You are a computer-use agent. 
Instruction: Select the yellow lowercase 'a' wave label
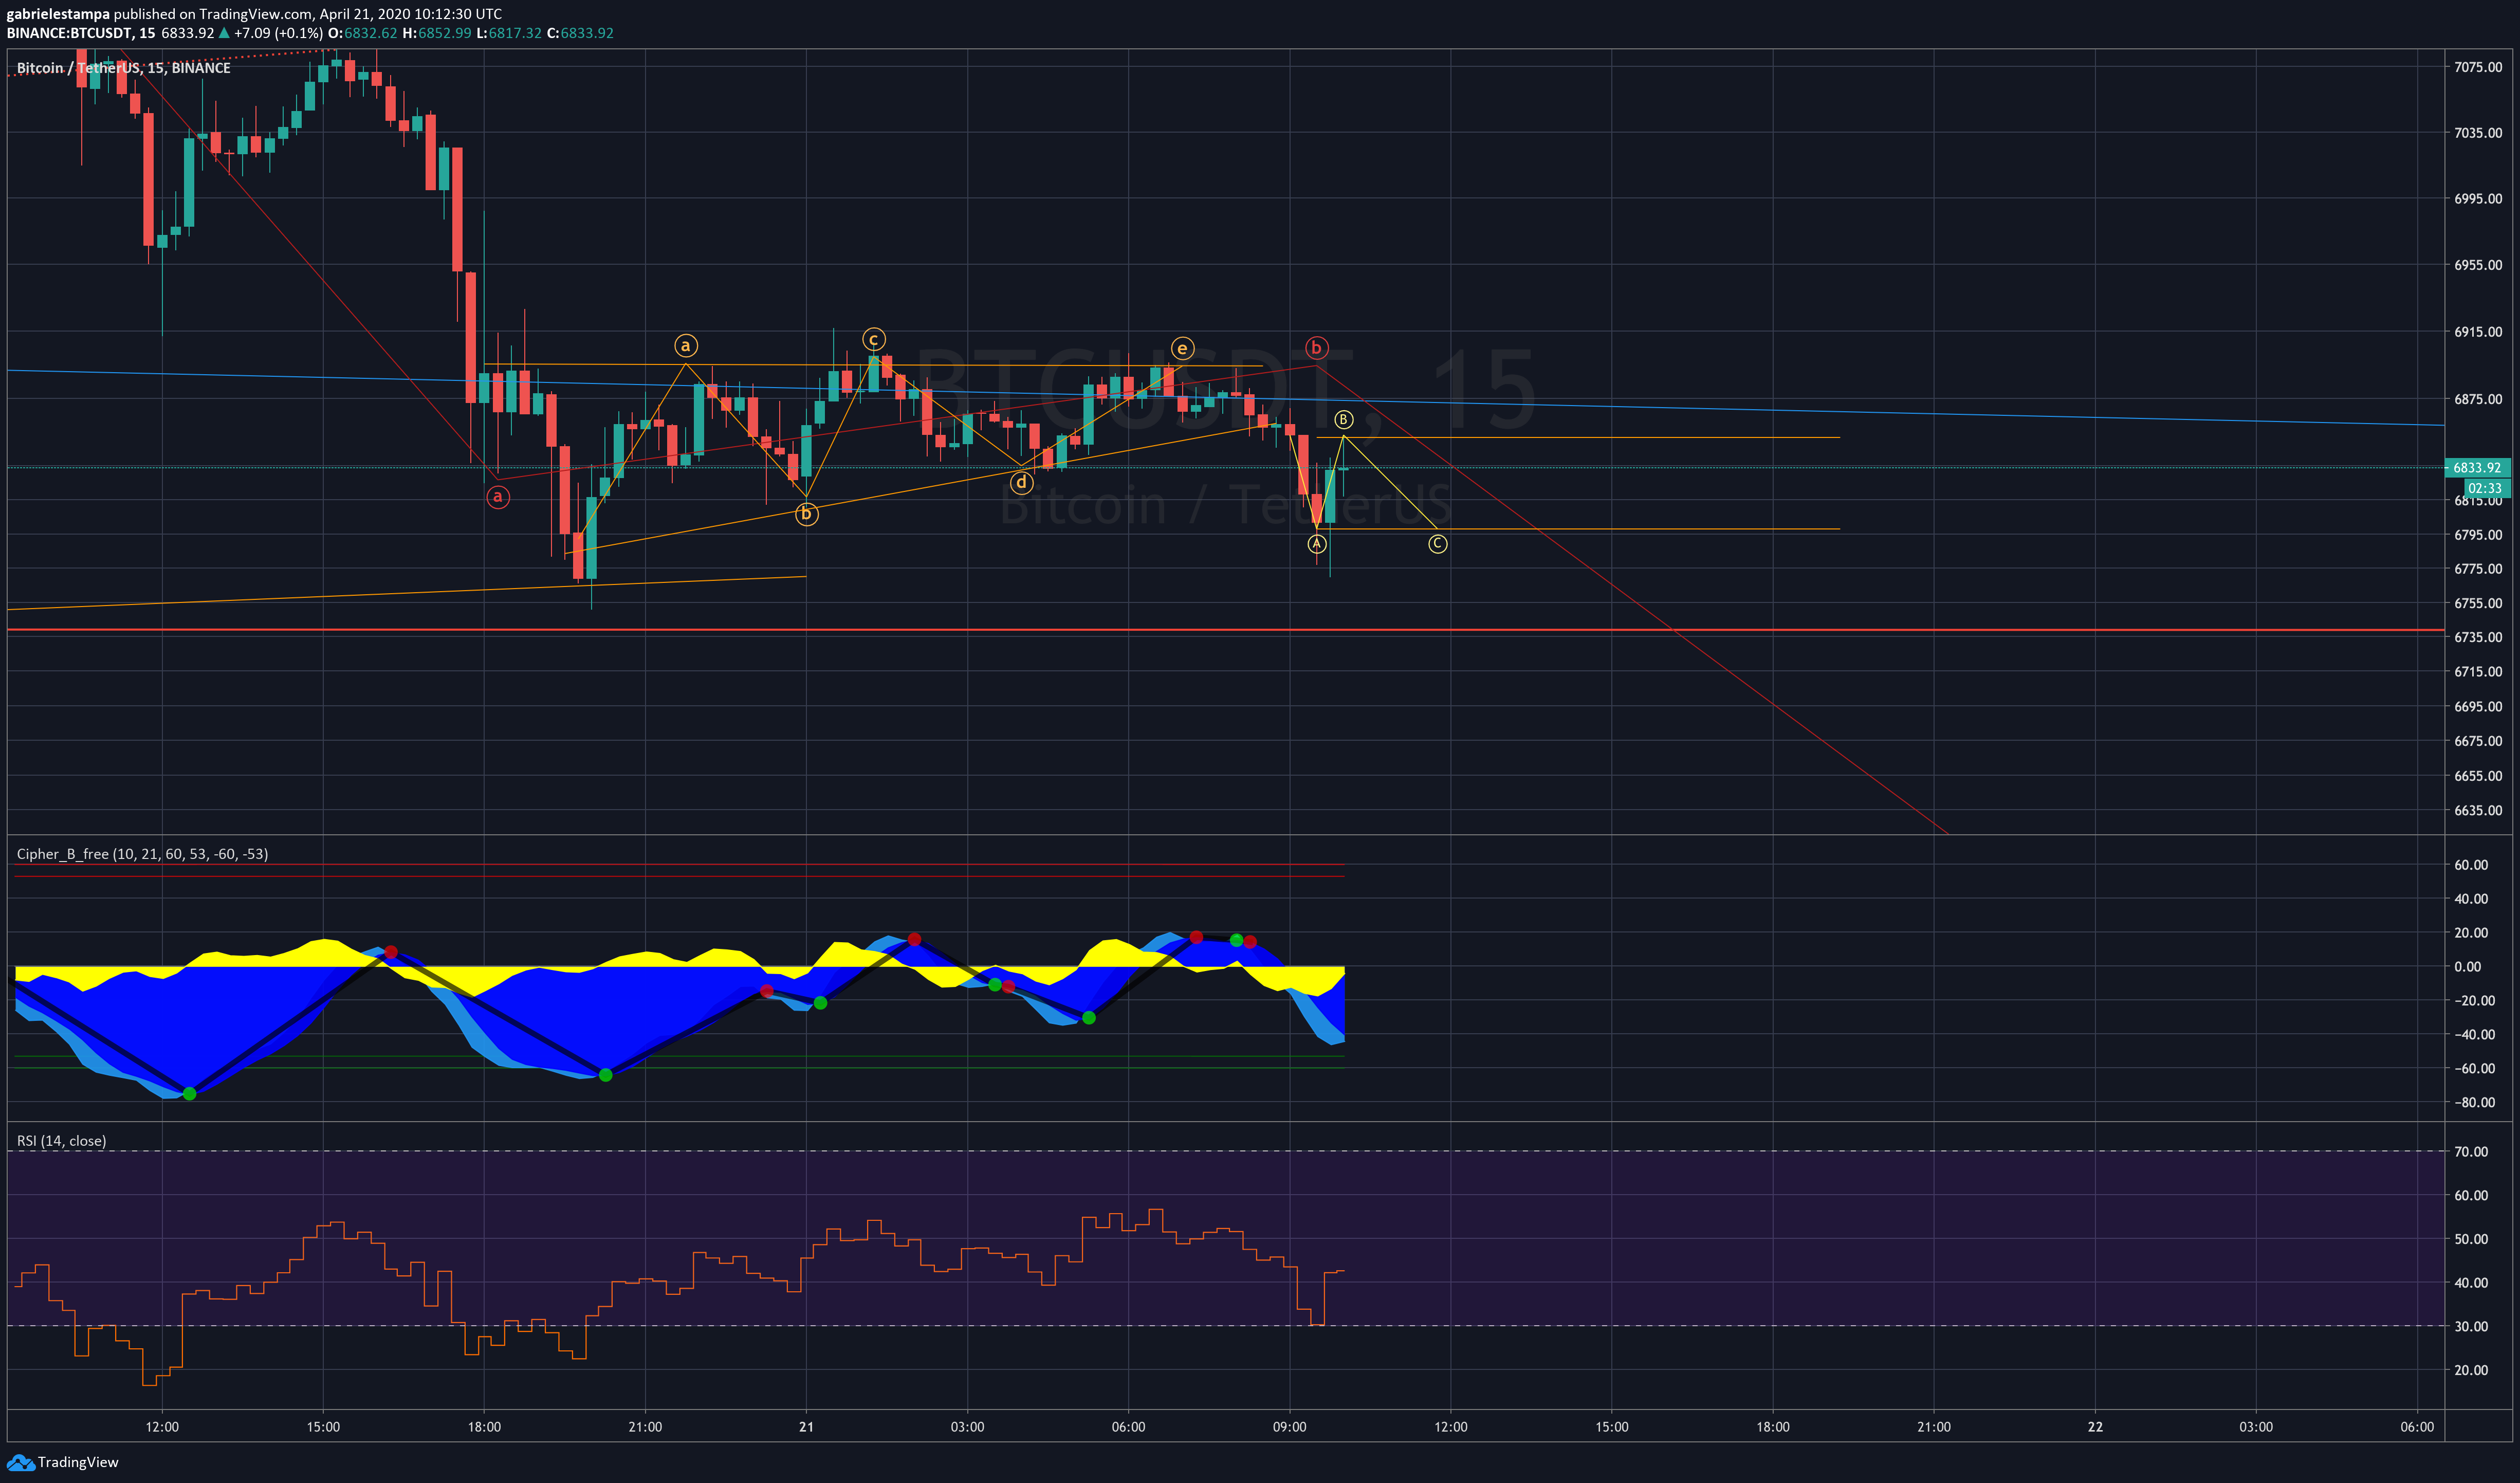[x=685, y=346]
